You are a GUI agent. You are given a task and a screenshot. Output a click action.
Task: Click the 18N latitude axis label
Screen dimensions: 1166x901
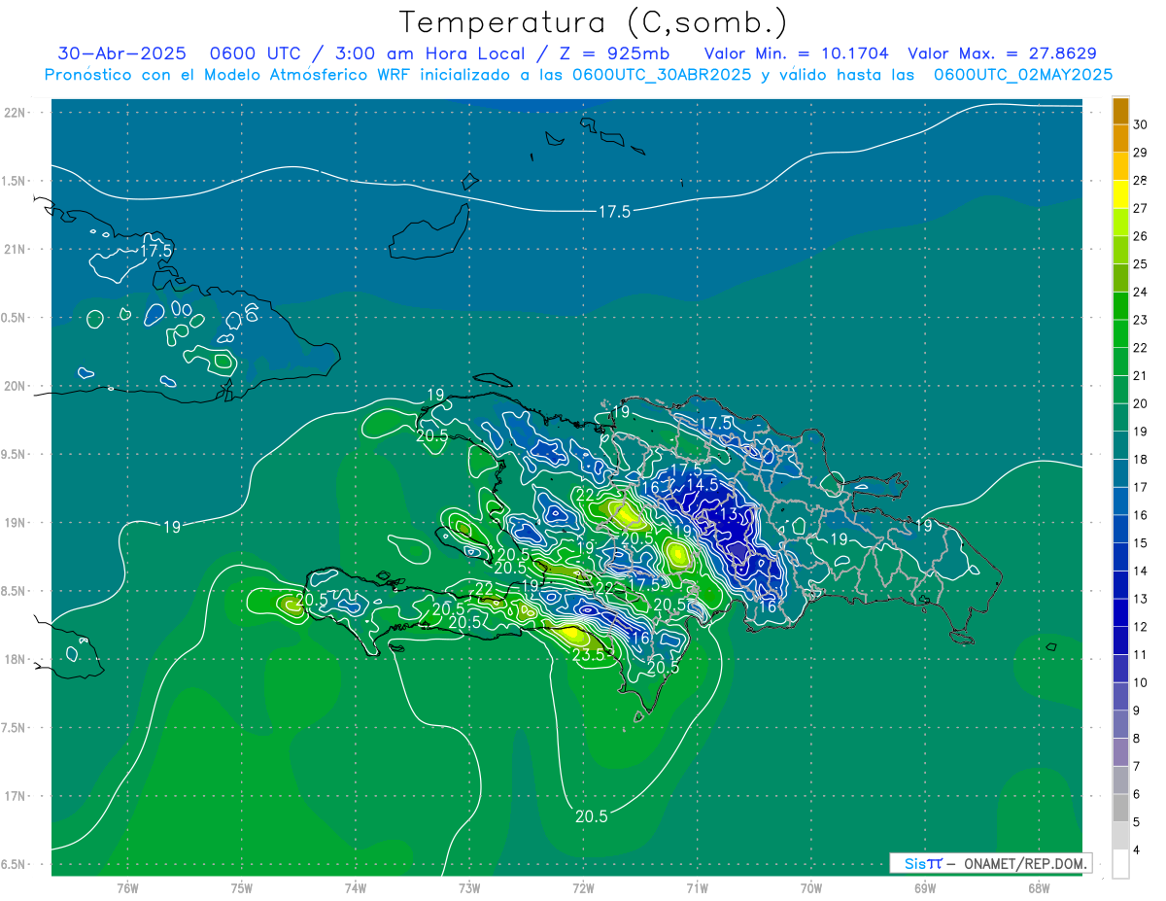pyautogui.click(x=16, y=659)
